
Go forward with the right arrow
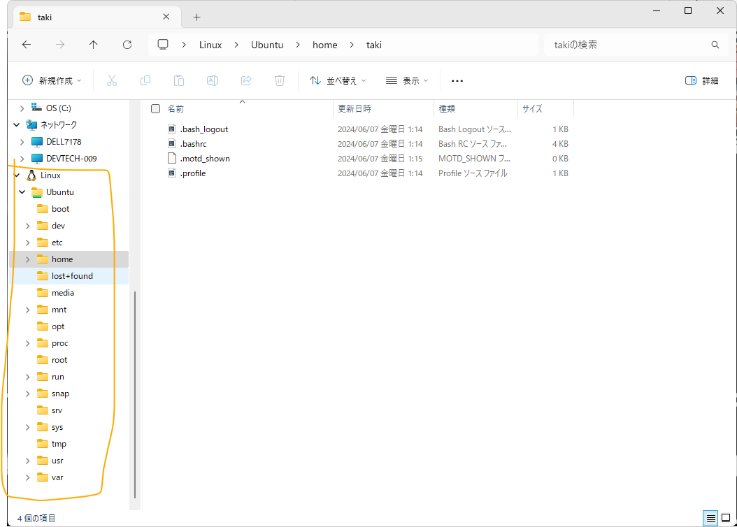point(60,45)
